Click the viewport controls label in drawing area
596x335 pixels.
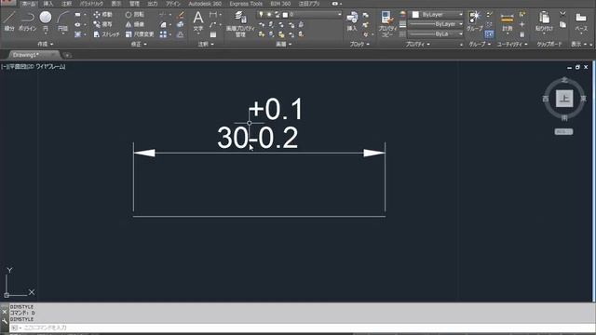click(x=34, y=66)
